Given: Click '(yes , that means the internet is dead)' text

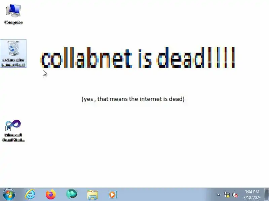Looking at the screenshot, I should (x=133, y=99).
